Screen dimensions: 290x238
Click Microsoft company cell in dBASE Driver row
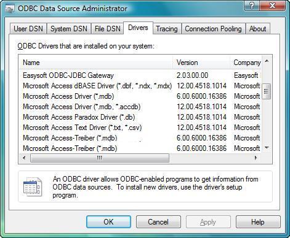247,86
